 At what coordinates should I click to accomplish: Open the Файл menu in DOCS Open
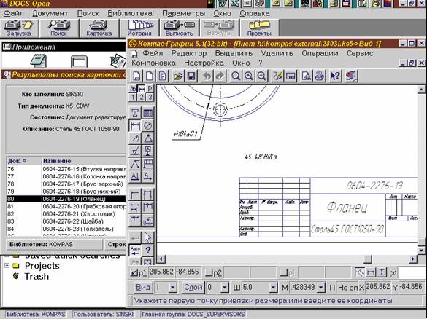14,13
